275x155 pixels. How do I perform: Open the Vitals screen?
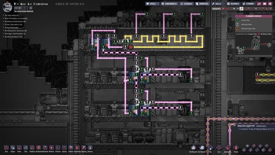152,4
